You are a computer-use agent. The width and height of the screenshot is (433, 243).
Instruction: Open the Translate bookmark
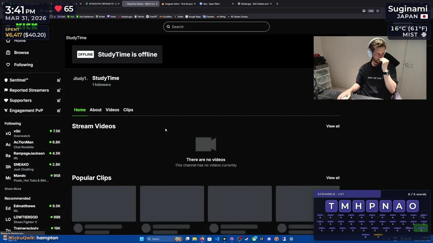[x=208, y=17]
